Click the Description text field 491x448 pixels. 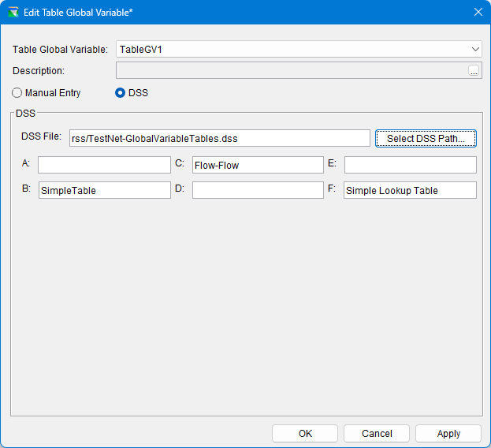tap(290, 70)
